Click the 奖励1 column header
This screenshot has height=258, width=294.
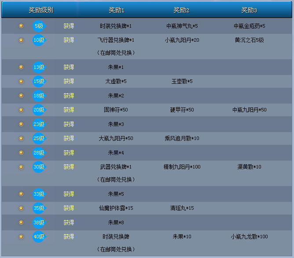point(117,10)
